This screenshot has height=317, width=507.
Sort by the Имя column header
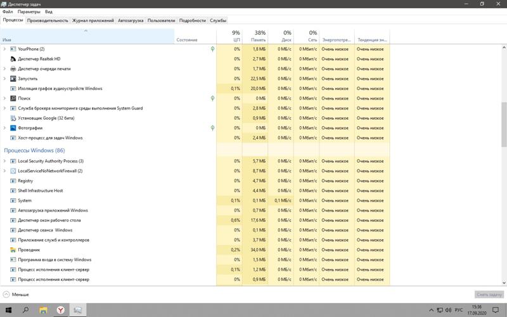click(x=87, y=36)
